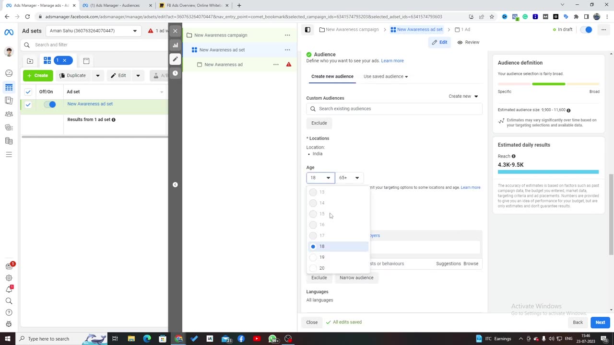Click the Duplicate button
614x345 pixels.
pos(73,76)
